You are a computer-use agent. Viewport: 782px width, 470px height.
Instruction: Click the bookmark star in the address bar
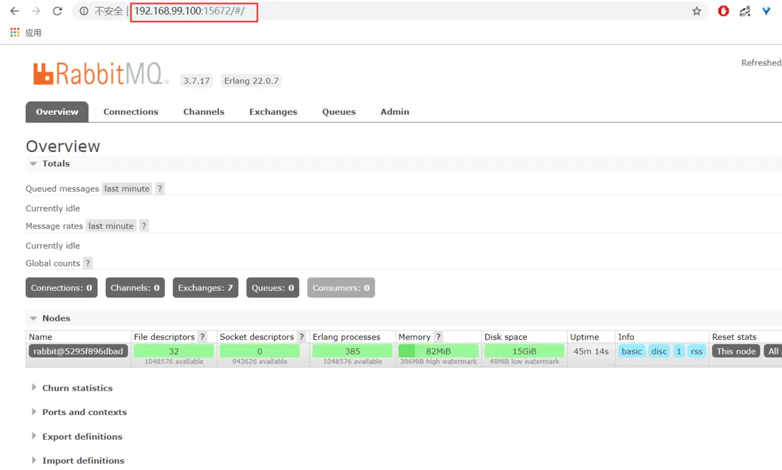(x=696, y=11)
